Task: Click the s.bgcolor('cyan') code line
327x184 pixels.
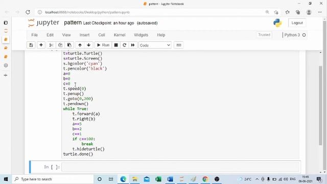Action: [83, 63]
